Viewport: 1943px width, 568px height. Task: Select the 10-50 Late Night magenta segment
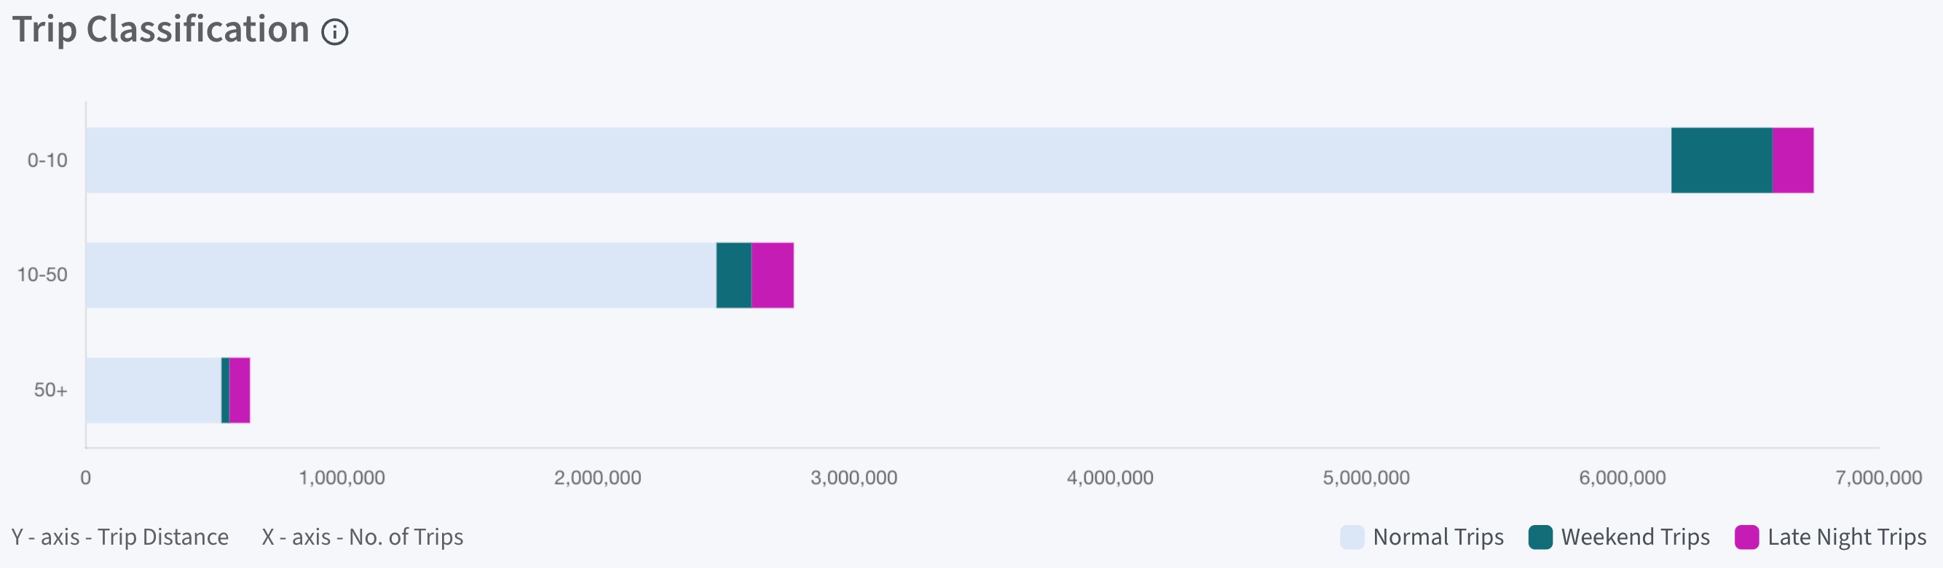click(773, 275)
